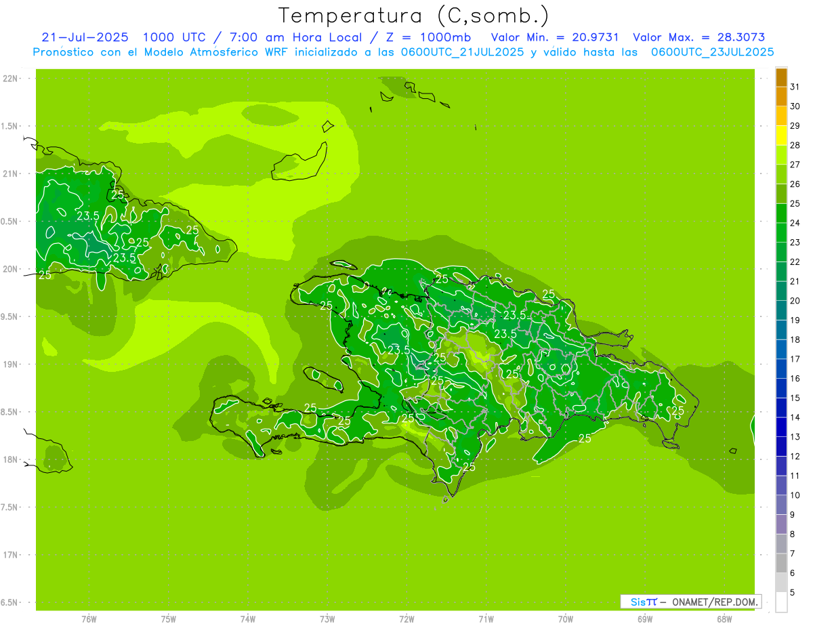Viewport: 813px width, 628px height.
Task: Click the "Valor Min. = 20.9731" text
Action: pyautogui.click(x=555, y=37)
